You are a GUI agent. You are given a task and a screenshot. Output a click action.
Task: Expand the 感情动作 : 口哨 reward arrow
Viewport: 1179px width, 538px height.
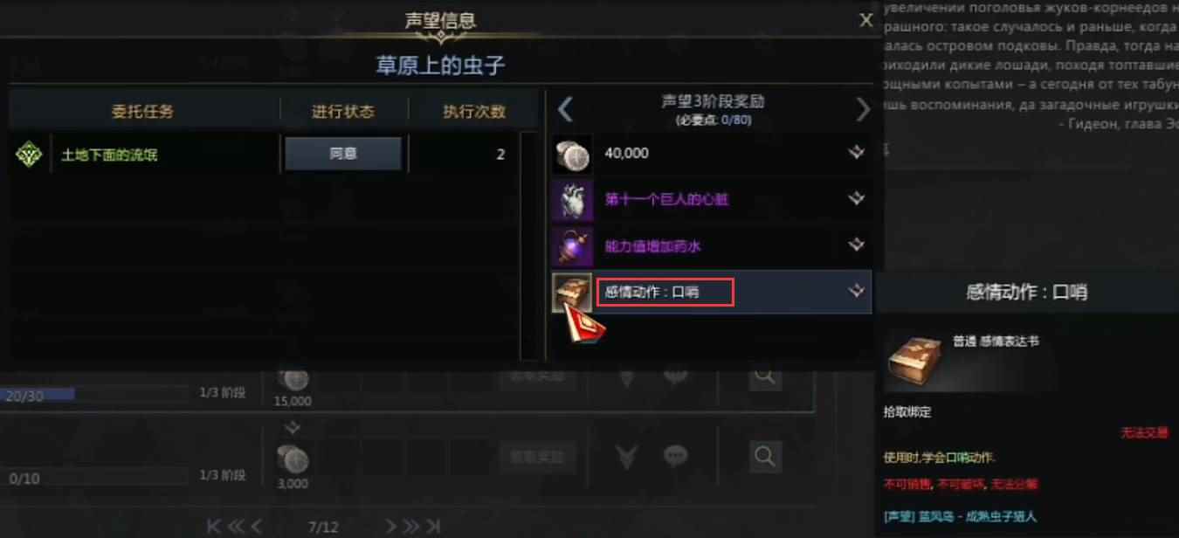pos(856,292)
